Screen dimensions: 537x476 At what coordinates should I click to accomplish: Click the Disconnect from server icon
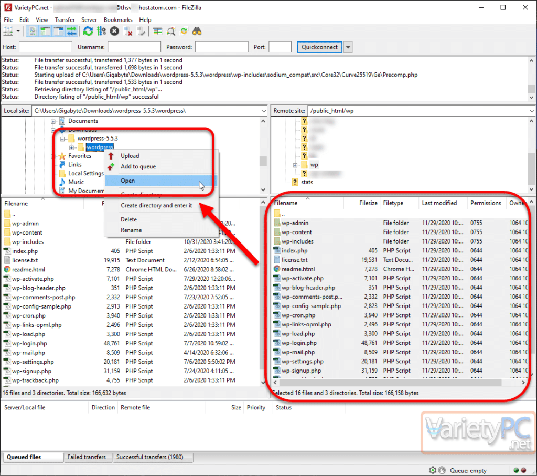point(128,31)
